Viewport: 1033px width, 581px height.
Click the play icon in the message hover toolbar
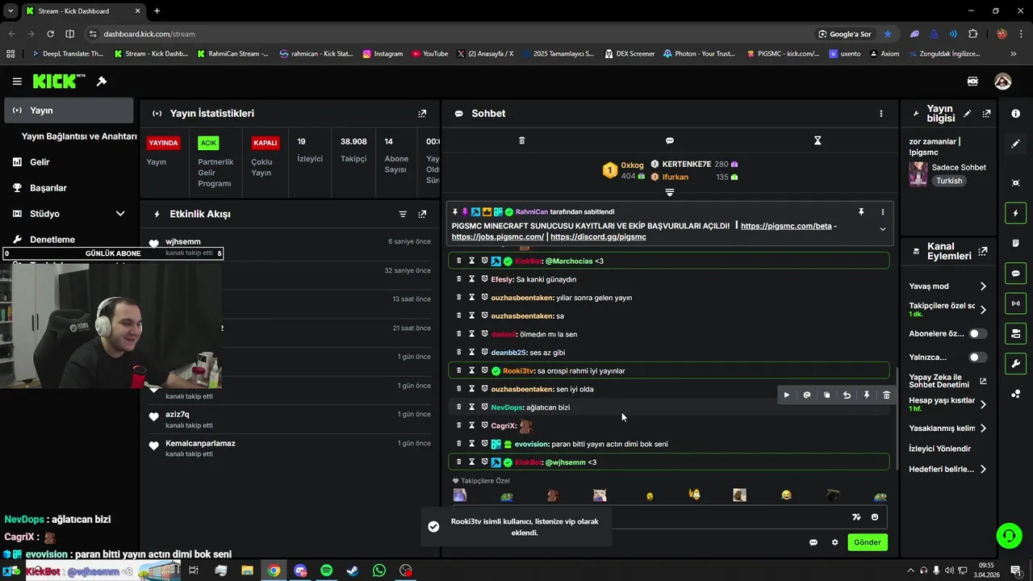pyautogui.click(x=787, y=395)
